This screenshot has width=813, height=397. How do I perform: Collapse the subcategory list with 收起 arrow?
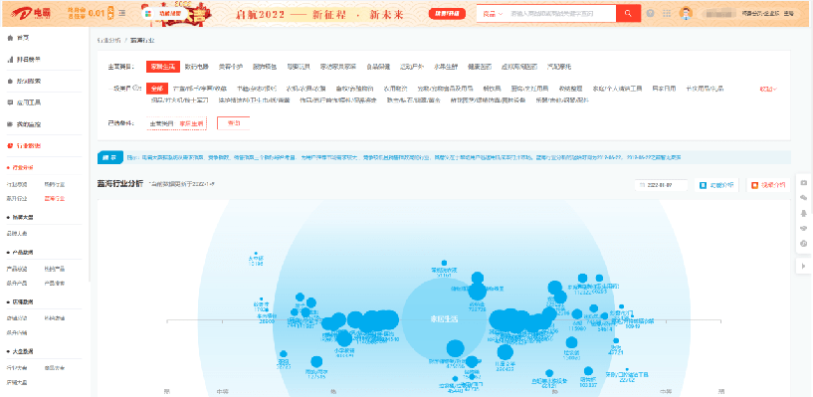click(x=768, y=90)
